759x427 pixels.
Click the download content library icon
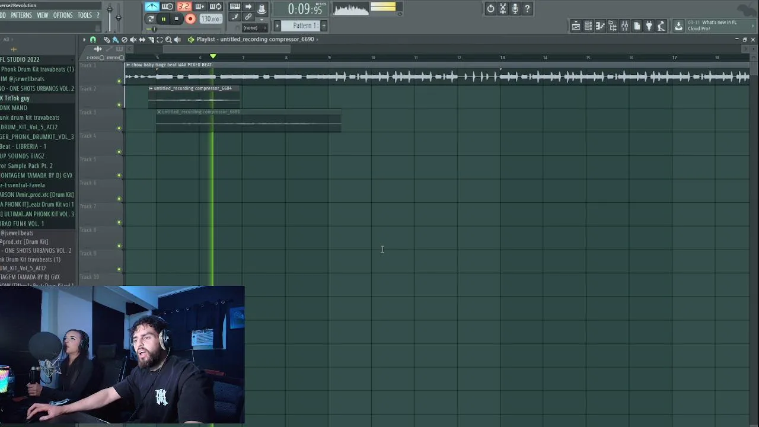[x=678, y=26]
